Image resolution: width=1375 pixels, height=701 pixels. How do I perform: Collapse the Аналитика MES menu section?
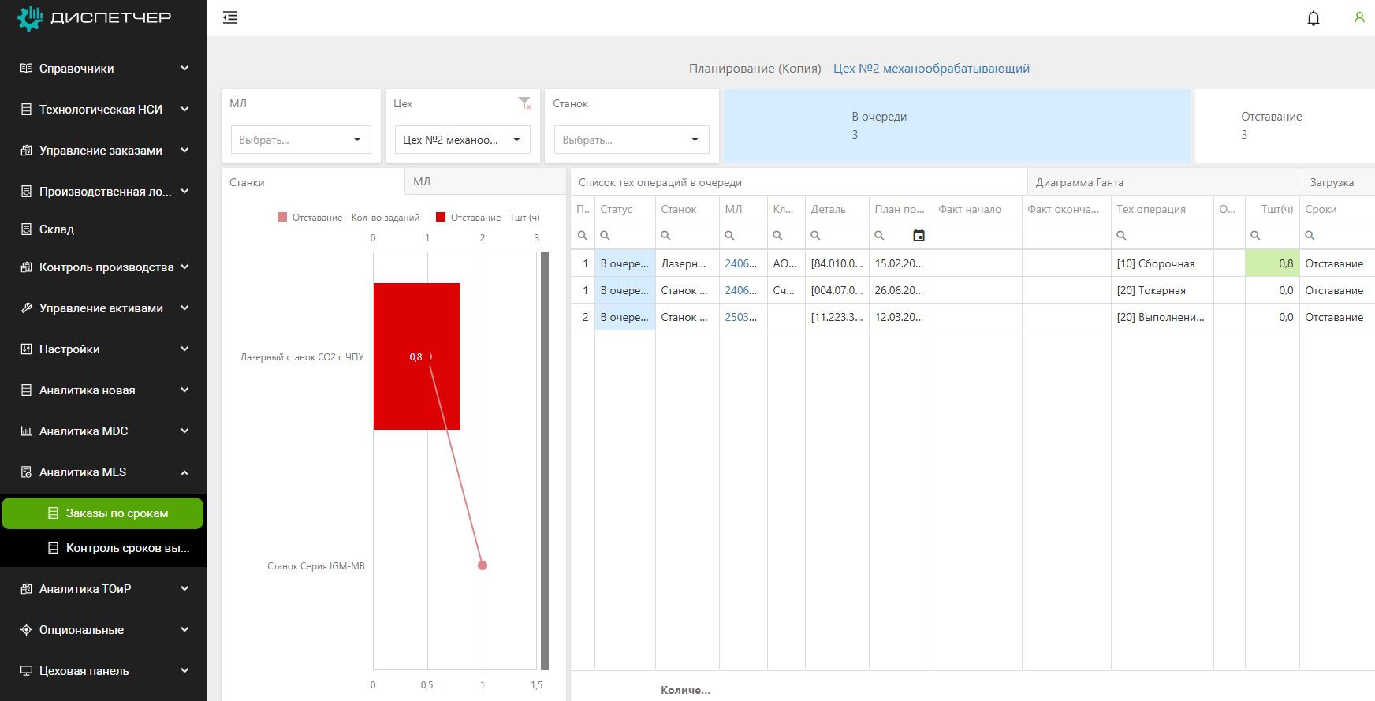pyautogui.click(x=184, y=472)
